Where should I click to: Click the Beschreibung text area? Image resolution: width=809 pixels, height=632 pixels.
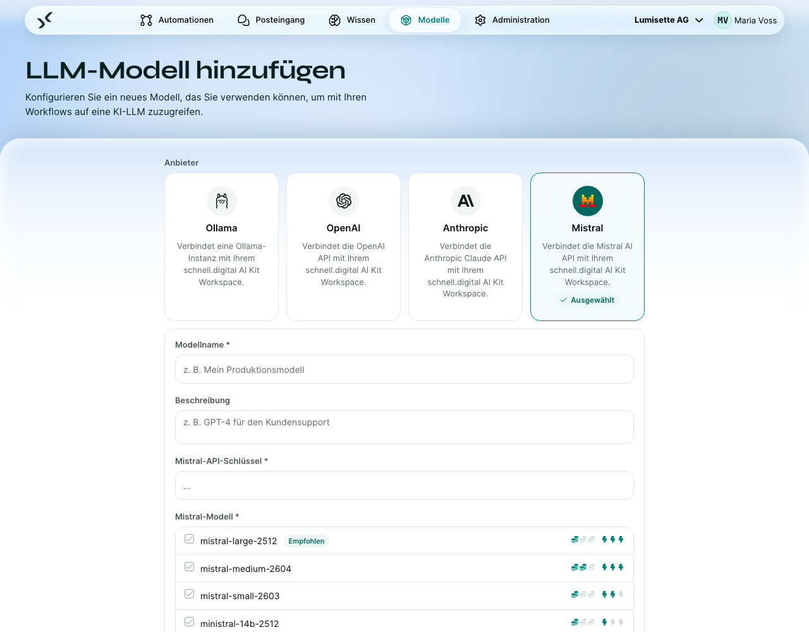pos(404,427)
